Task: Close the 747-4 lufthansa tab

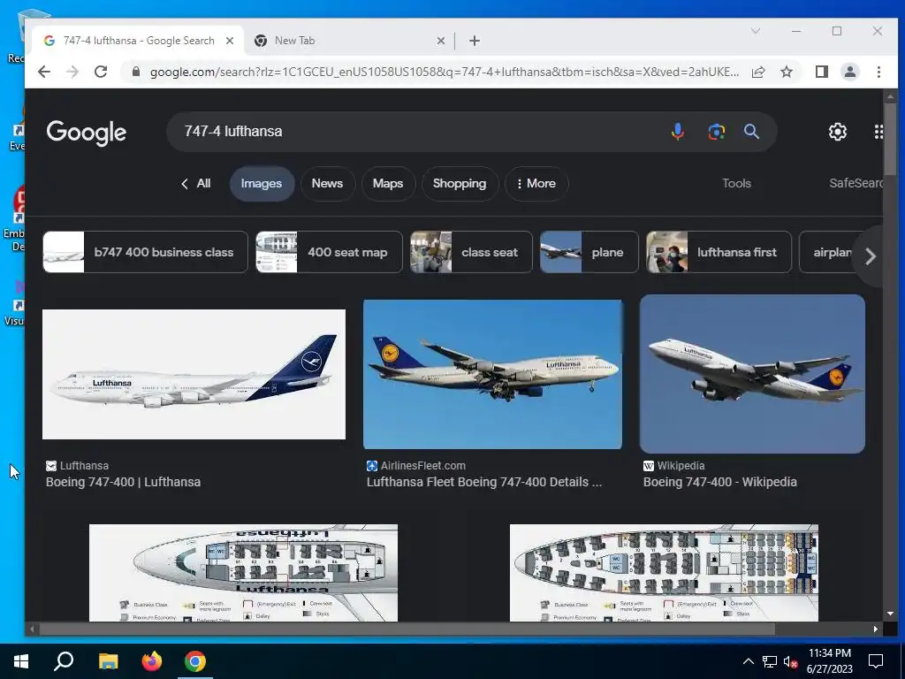Action: point(230,41)
